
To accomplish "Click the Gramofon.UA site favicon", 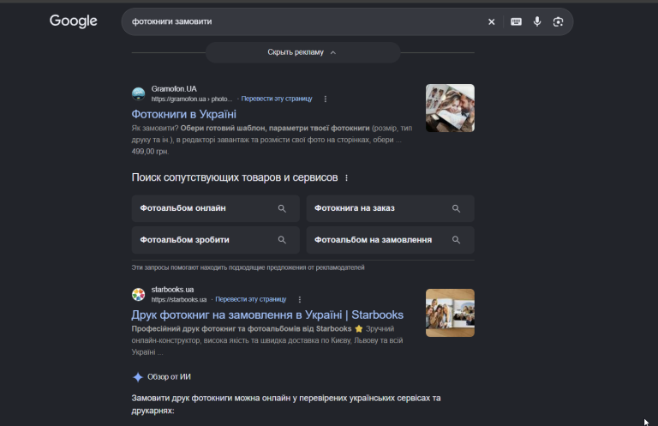I will (x=139, y=93).
